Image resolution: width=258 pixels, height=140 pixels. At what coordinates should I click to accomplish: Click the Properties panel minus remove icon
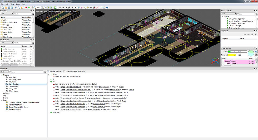click(x=249, y=34)
